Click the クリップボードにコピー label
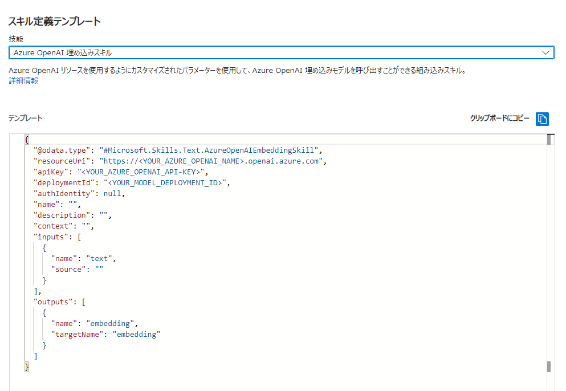This screenshot has height=391, width=566. pyautogui.click(x=499, y=119)
